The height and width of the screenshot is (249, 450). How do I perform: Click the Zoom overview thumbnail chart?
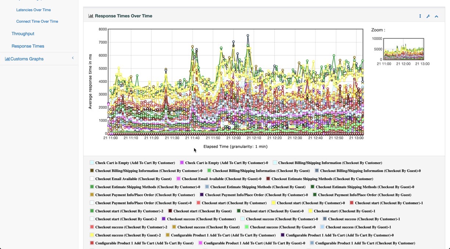pyautogui.click(x=403, y=49)
